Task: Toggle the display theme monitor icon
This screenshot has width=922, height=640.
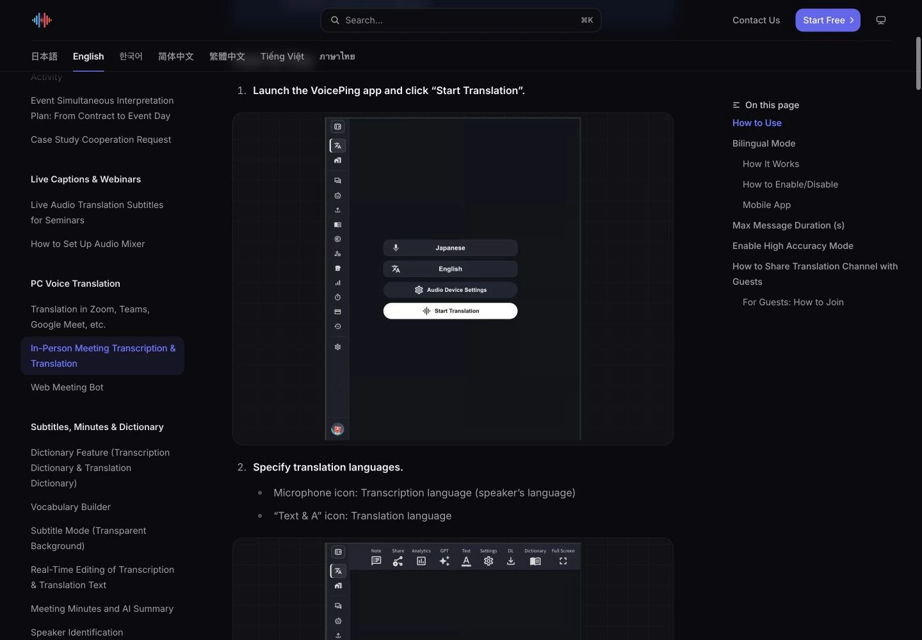Action: point(881,20)
